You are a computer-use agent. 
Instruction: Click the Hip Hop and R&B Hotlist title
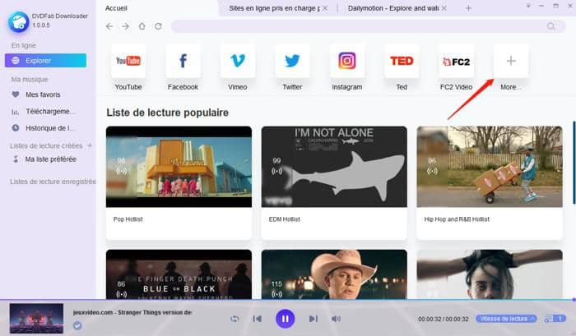[x=457, y=219]
